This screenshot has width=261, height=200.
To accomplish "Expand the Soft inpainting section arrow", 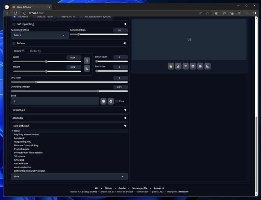I will [x=125, y=24].
